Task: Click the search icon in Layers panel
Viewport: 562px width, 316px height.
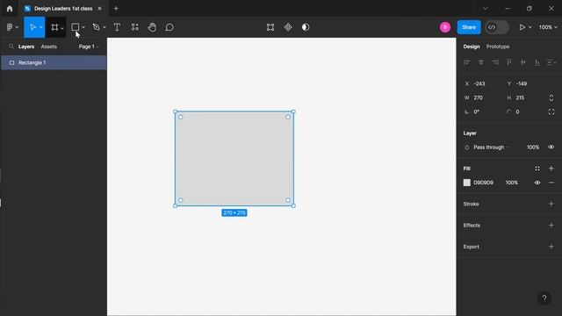Action: pyautogui.click(x=11, y=47)
